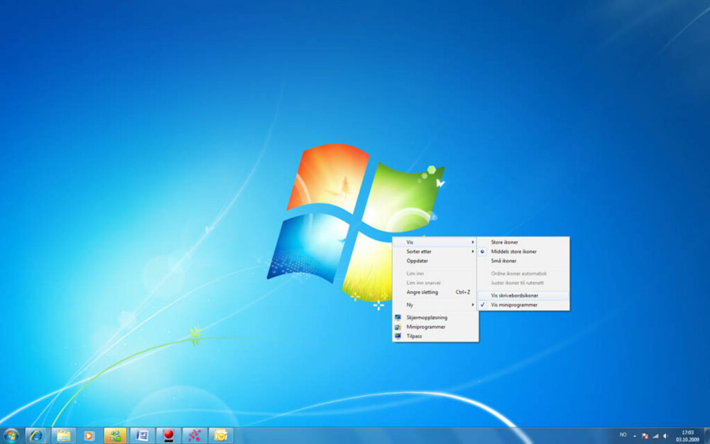Choose Små ikoner in the submenu
Screen dimensions: 710x444
[x=523, y=261]
